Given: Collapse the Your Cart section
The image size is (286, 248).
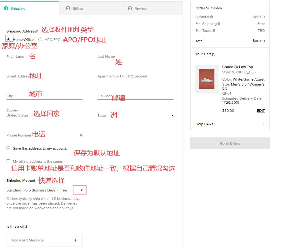Looking at the screenshot, I should click(263, 54).
